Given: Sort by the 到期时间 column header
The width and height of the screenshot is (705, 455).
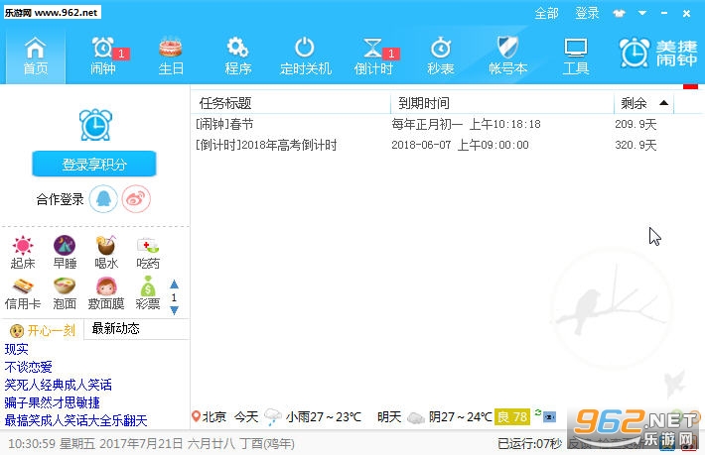Looking at the screenshot, I should [502, 104].
